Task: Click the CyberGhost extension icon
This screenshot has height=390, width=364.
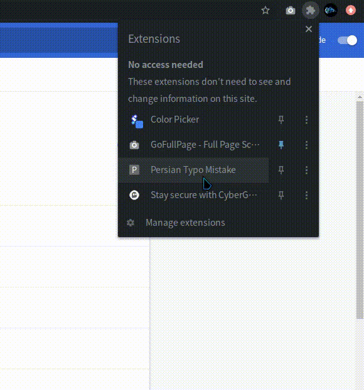Action: 134,195
